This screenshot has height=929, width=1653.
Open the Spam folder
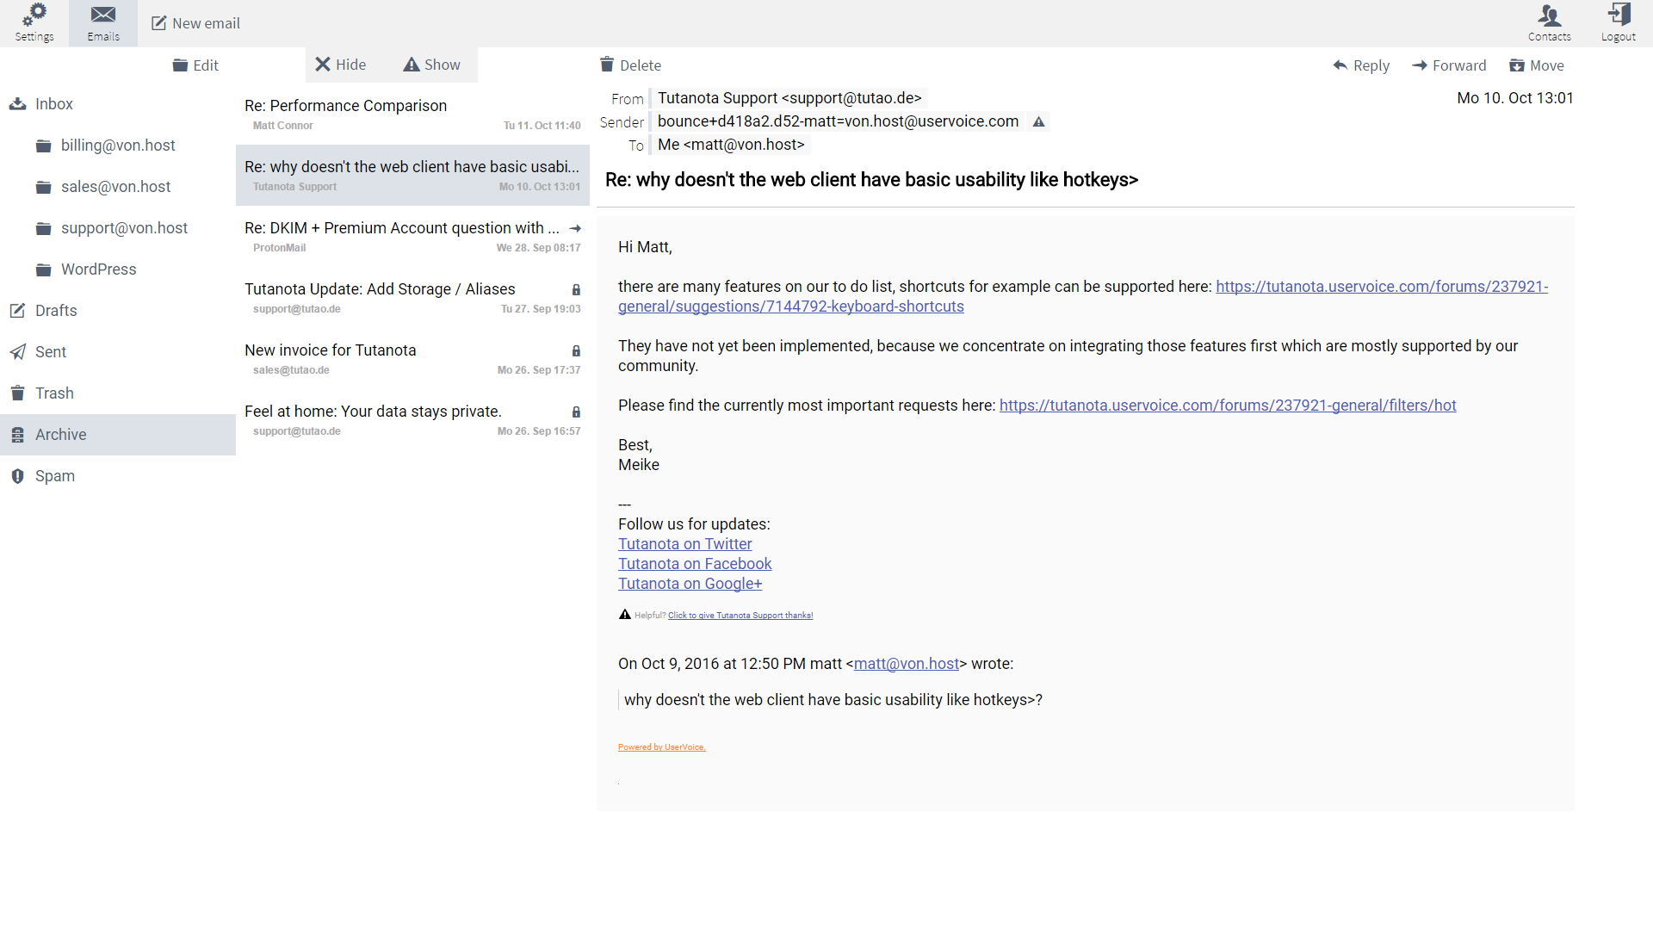[54, 476]
